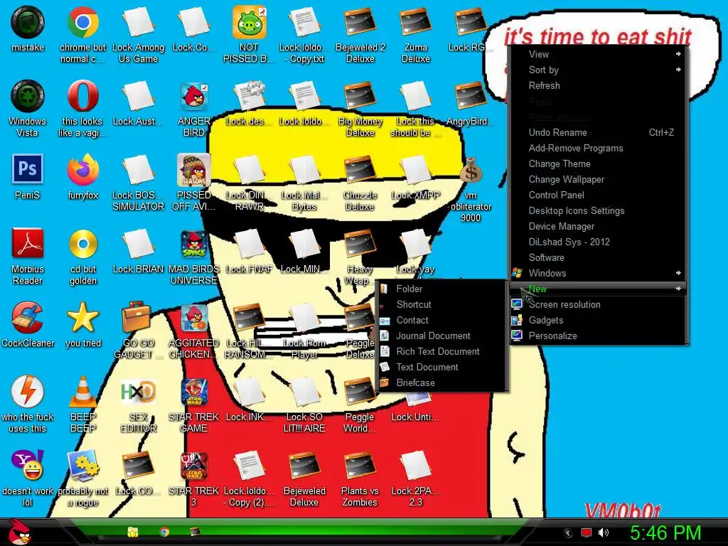Viewport: 728px width, 546px height.
Task: Choose Journal Document in New submenu
Action: [x=441, y=336]
